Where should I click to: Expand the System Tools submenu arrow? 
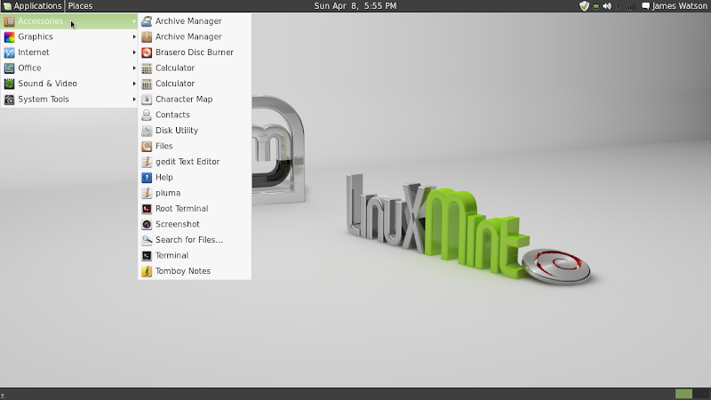[134, 100]
